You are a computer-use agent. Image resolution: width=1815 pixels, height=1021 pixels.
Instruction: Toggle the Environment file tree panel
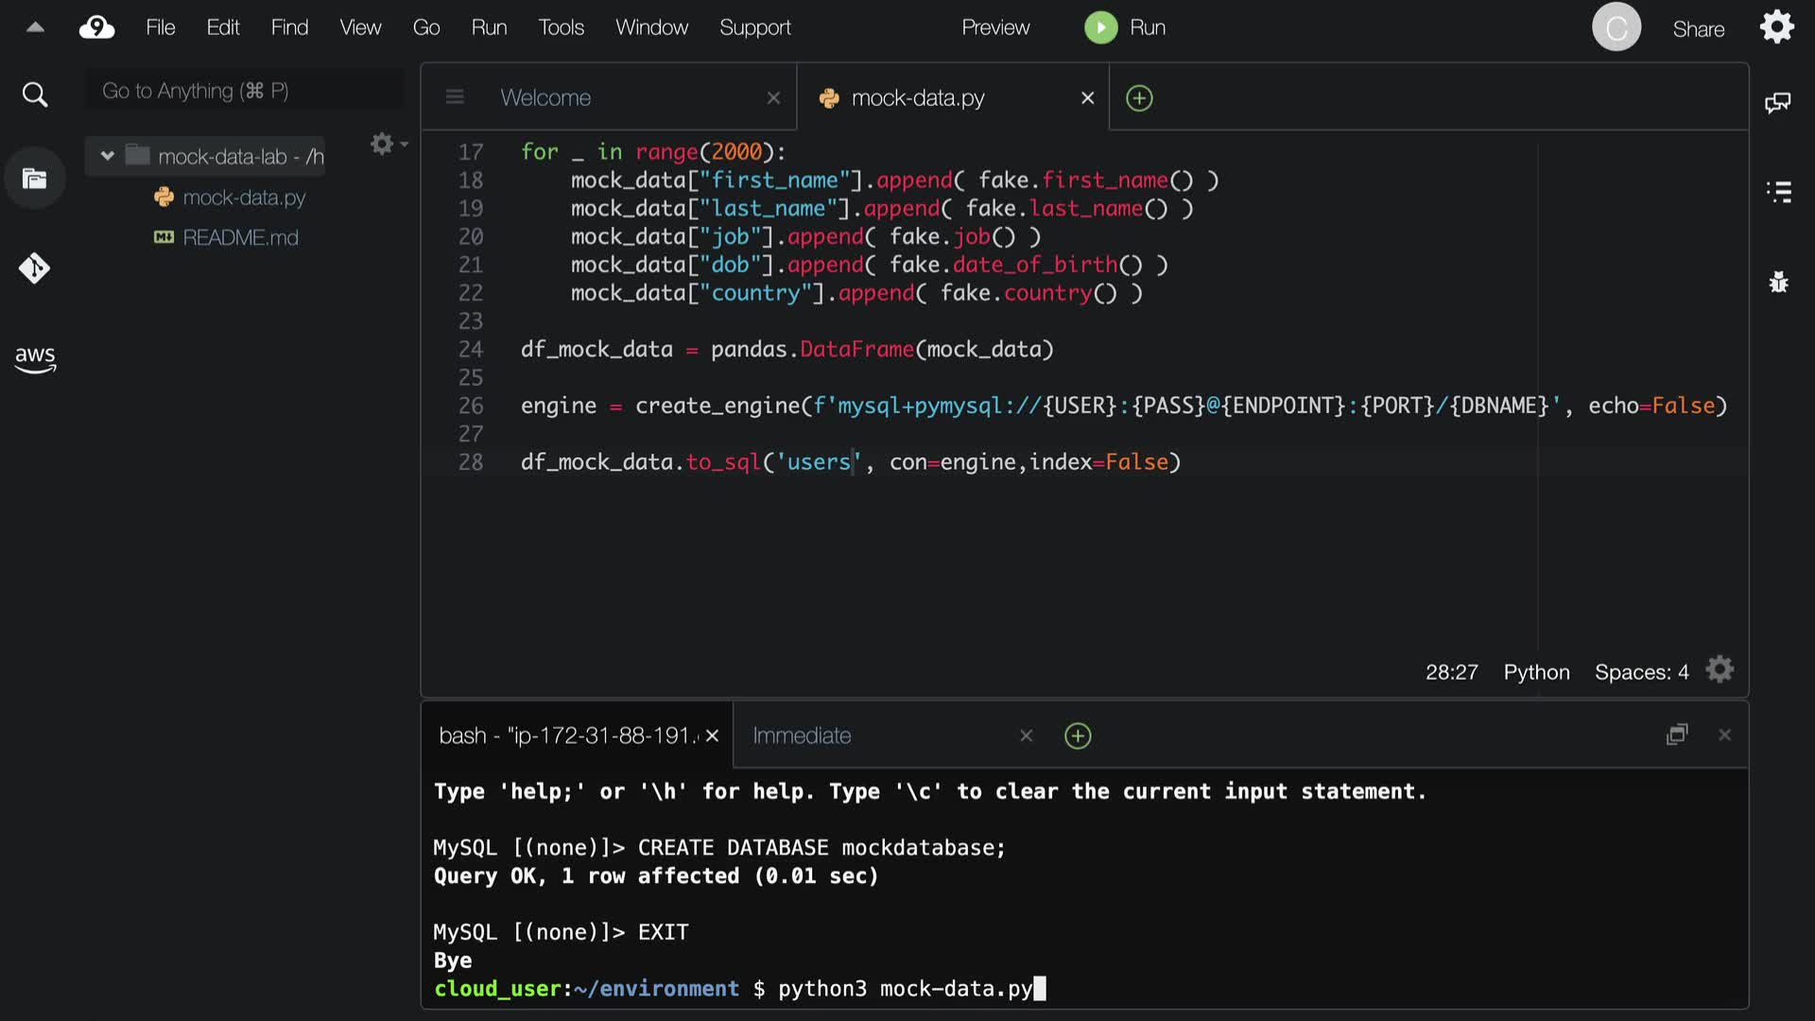[35, 179]
